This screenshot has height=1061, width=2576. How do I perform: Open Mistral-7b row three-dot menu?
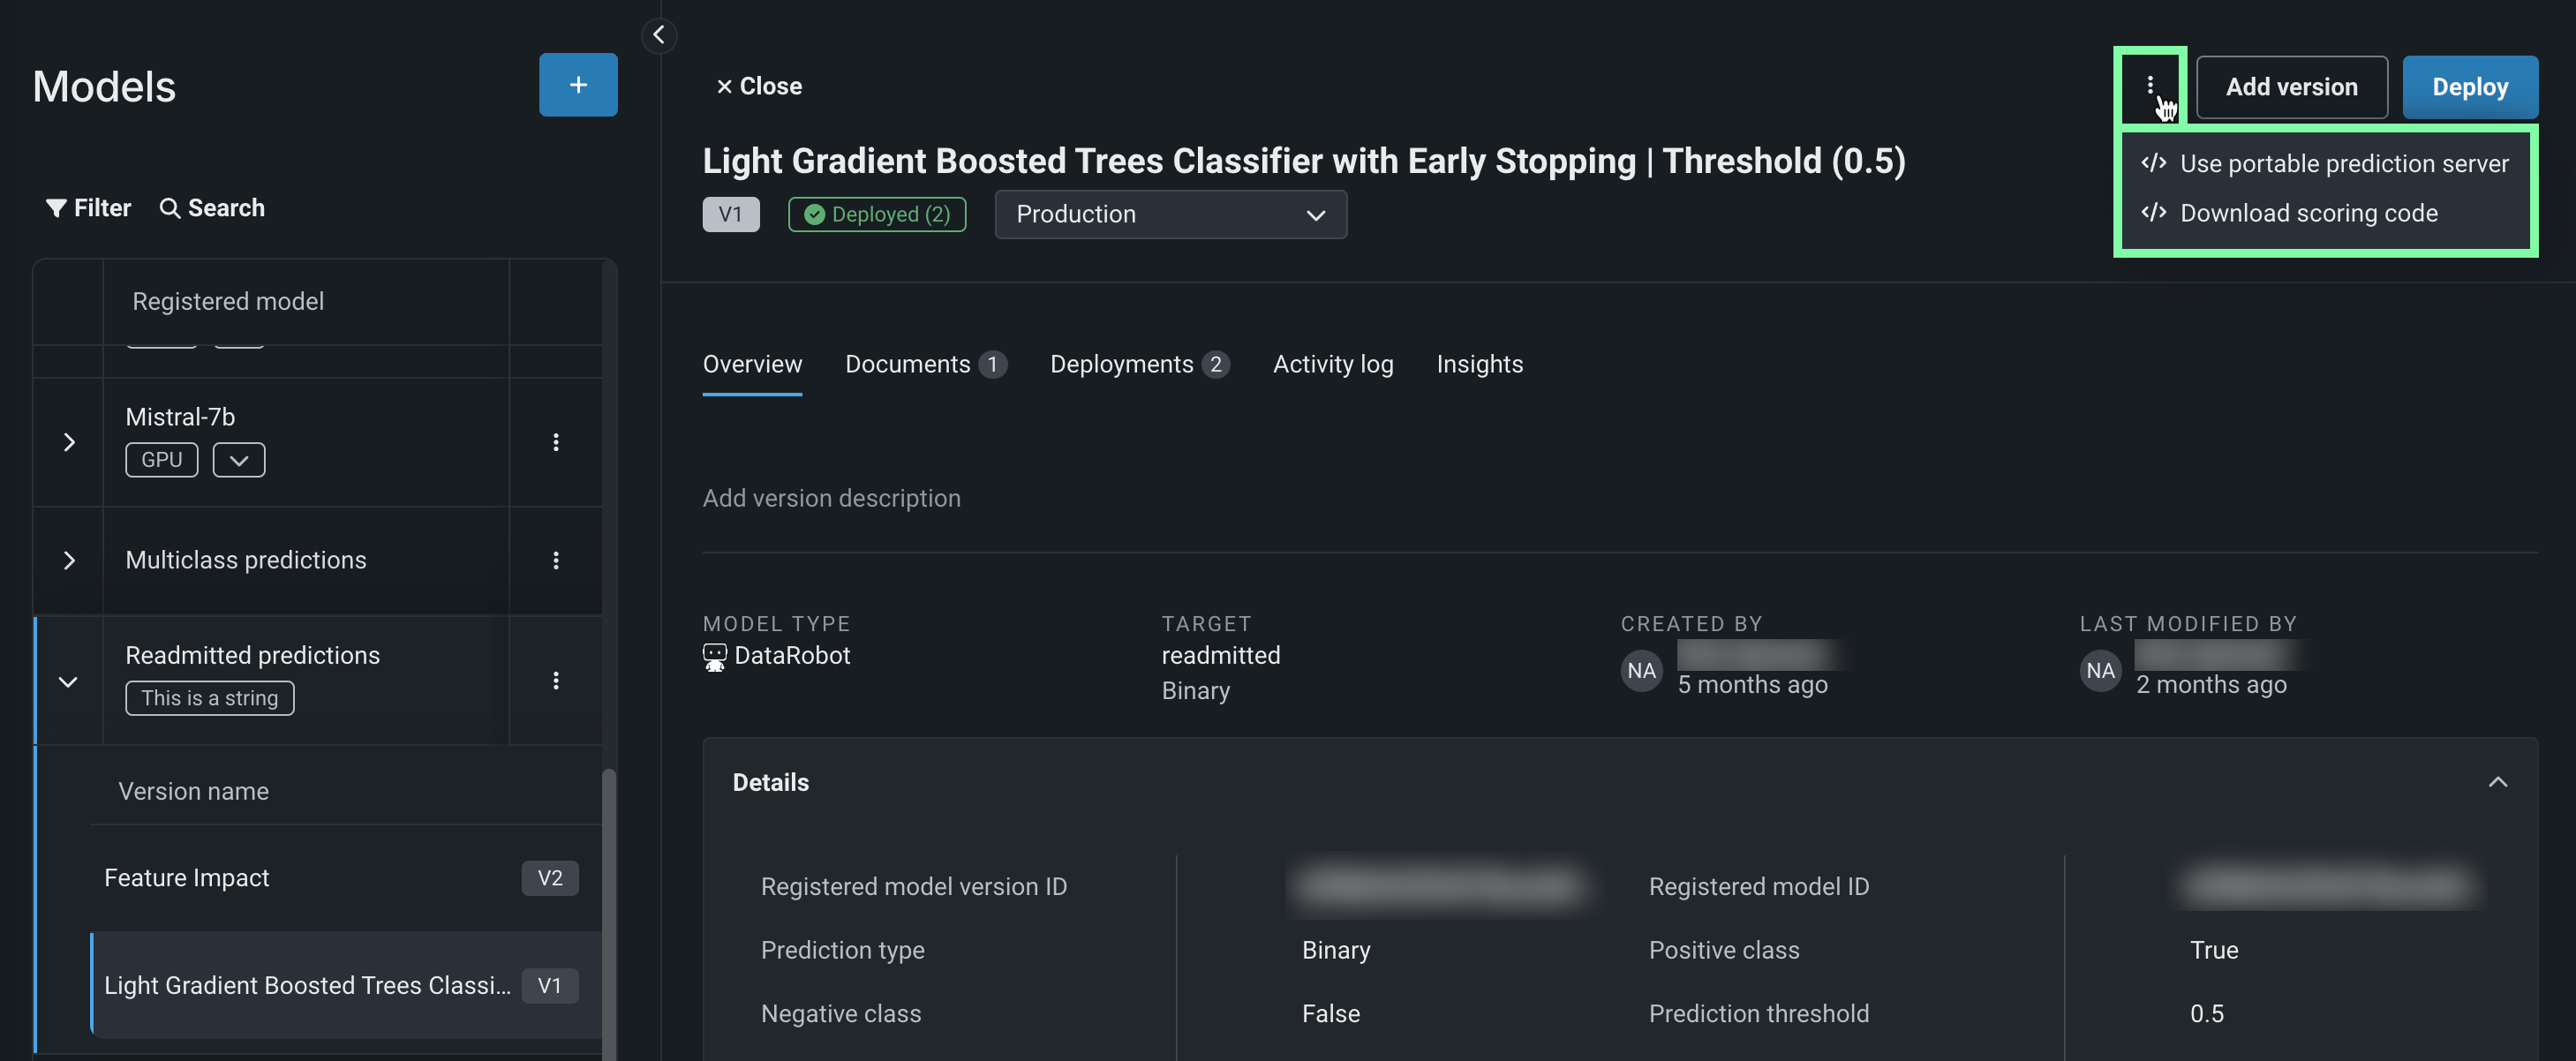[555, 442]
